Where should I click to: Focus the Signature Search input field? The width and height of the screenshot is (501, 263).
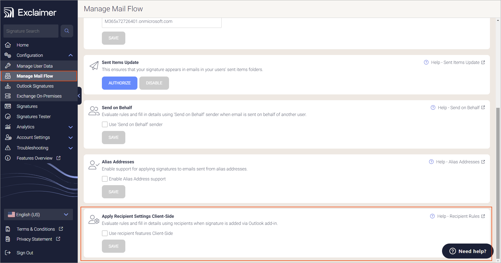click(31, 31)
